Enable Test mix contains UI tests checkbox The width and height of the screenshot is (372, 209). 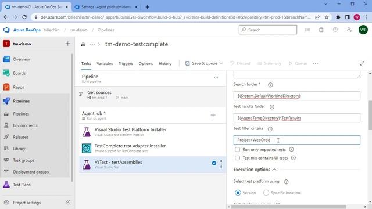(237, 158)
